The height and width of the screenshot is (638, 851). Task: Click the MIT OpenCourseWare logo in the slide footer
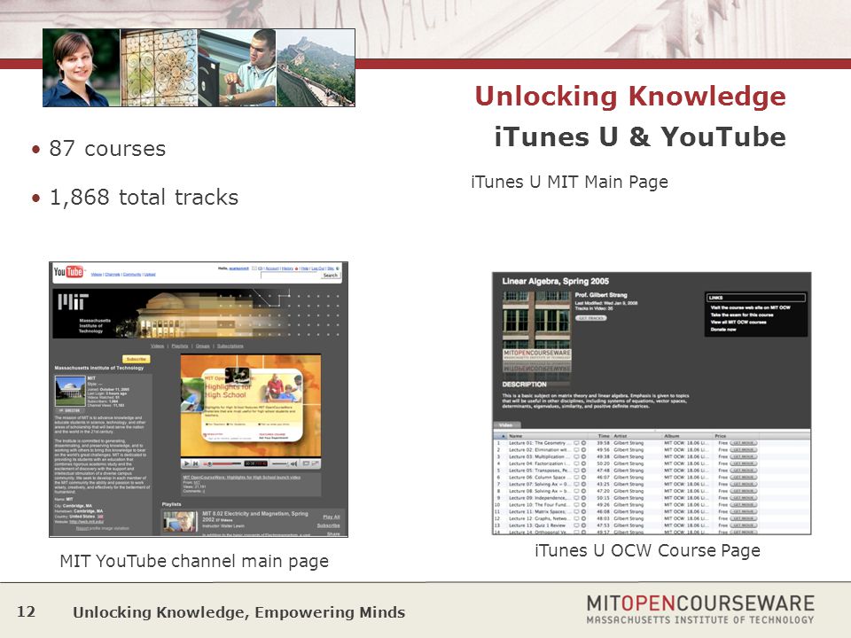700,610
